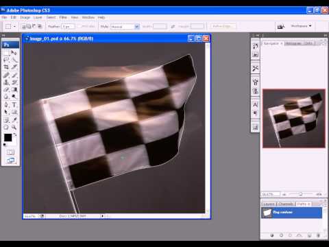The height and width of the screenshot is (247, 329).
Task: Select the Pen tool in toolbox
Action: point(6,105)
